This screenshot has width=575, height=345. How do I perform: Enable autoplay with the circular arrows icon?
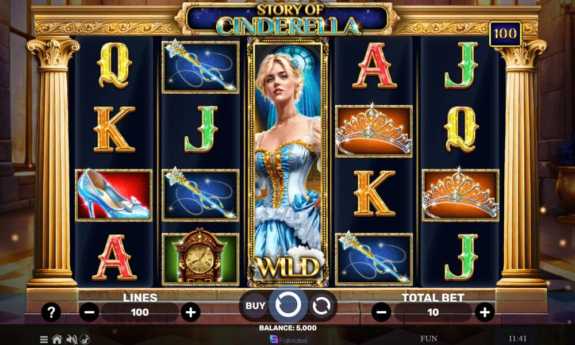coord(321,305)
